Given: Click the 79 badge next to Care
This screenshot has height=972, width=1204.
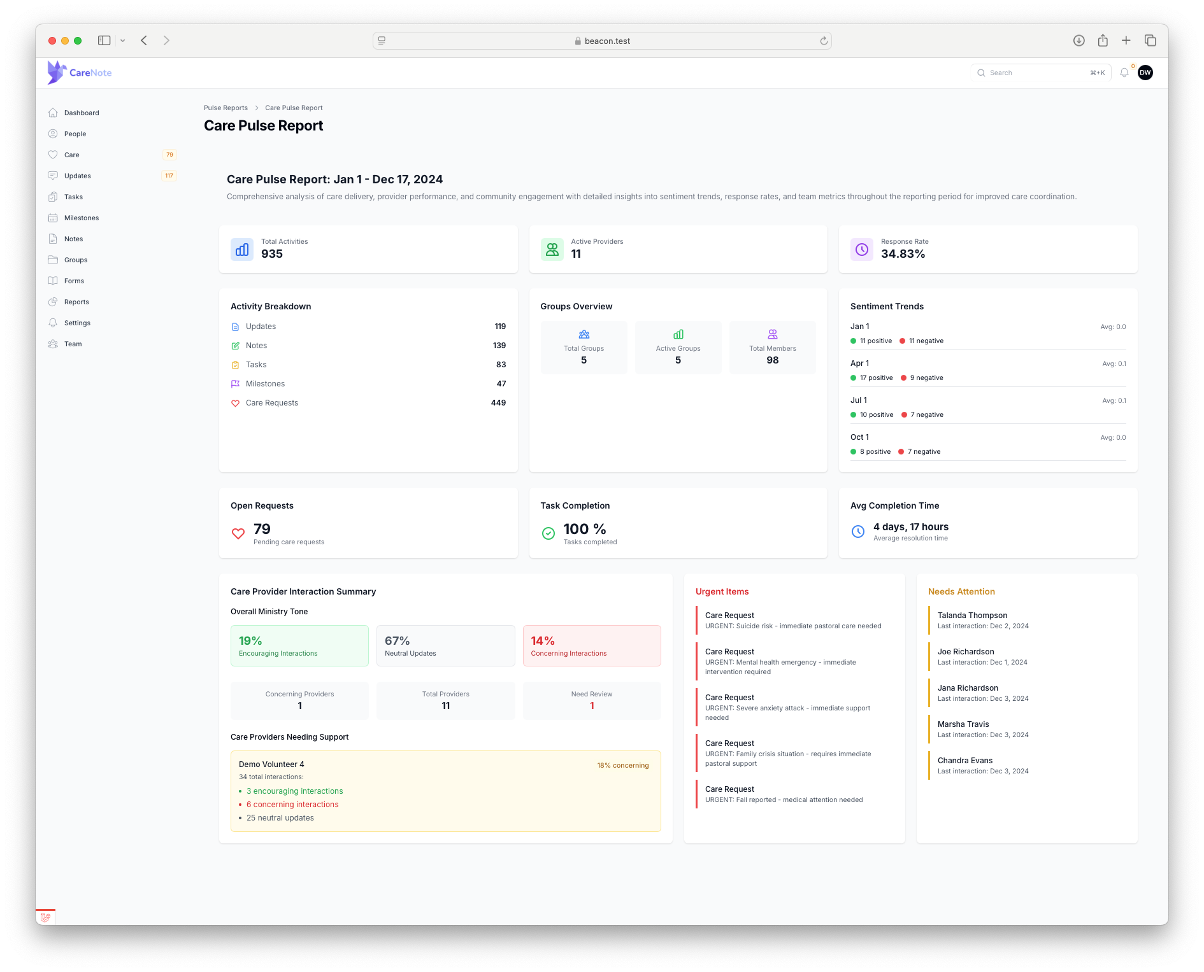Looking at the screenshot, I should tap(169, 155).
